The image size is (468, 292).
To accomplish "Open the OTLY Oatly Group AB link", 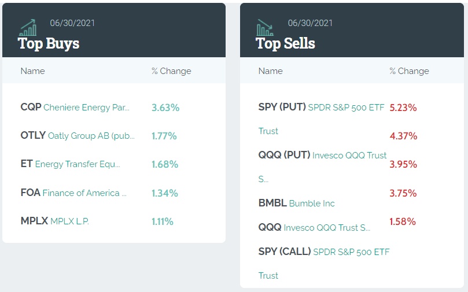I will (x=78, y=136).
